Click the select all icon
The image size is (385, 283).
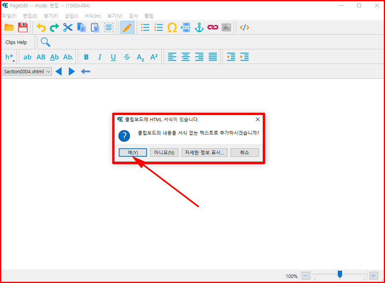click(x=108, y=27)
